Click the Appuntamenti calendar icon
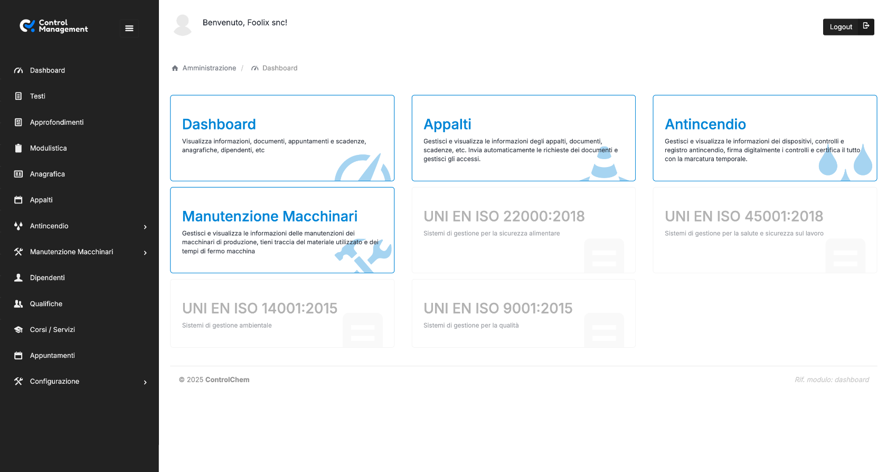This screenshot has width=887, height=472. coord(18,355)
